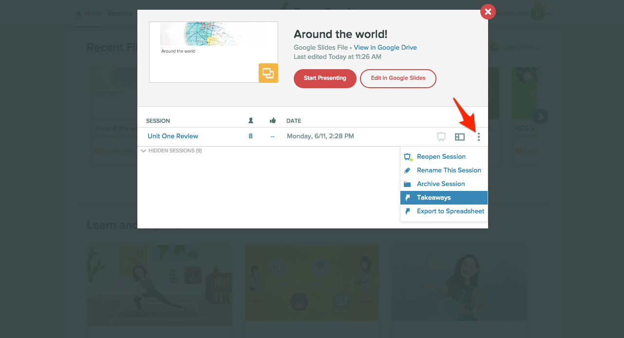Click export arrow icon beside Export to Spreadsheet
Image resolution: width=624 pixels, height=338 pixels.
(408, 211)
